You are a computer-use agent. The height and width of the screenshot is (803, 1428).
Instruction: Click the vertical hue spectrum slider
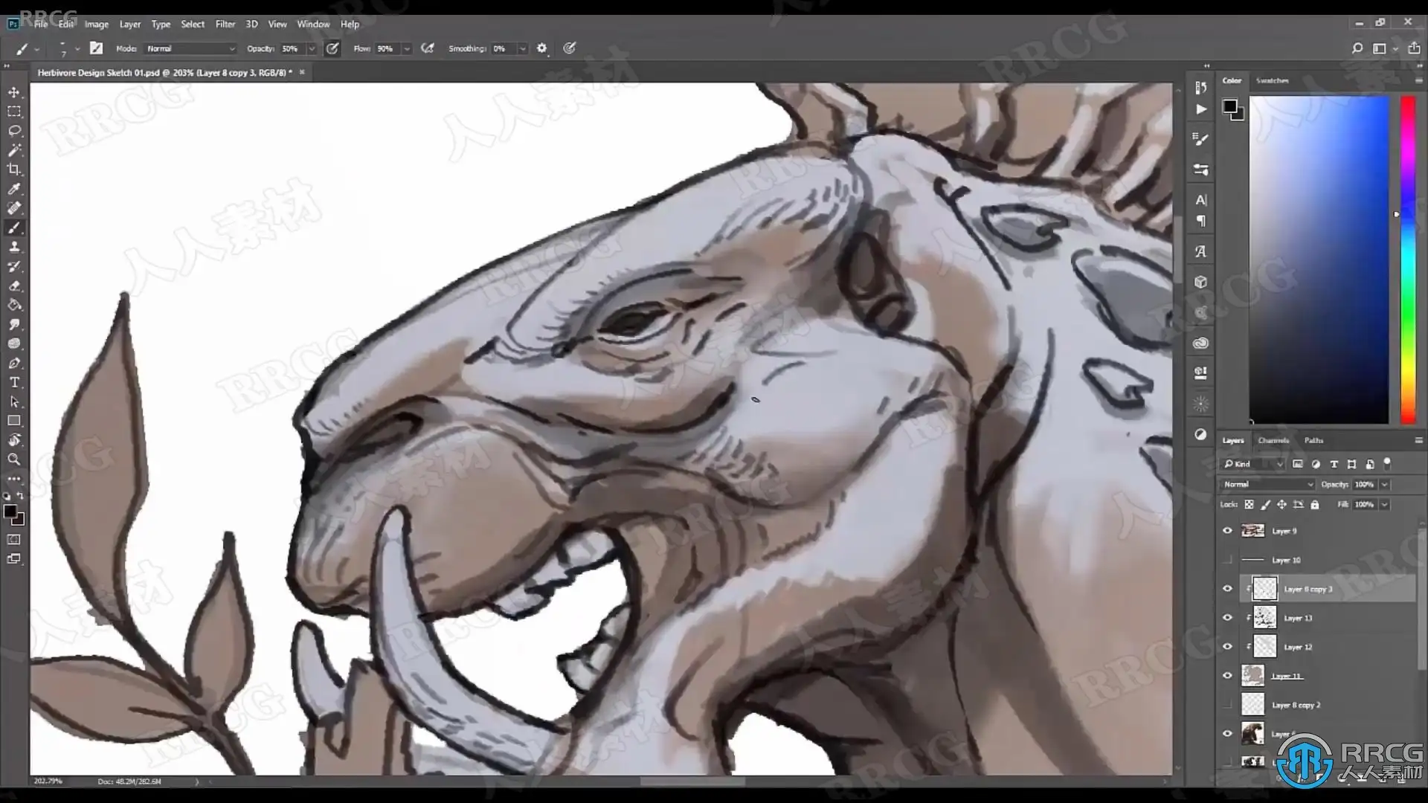pos(1408,260)
